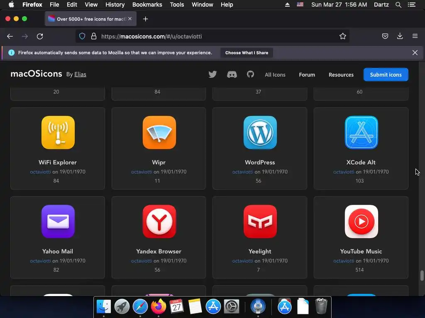Open the Yeelight icon
Screen dimensions: 425x318
[x=260, y=222]
